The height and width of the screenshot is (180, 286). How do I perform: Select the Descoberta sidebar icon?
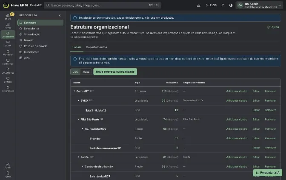coord(8,34)
